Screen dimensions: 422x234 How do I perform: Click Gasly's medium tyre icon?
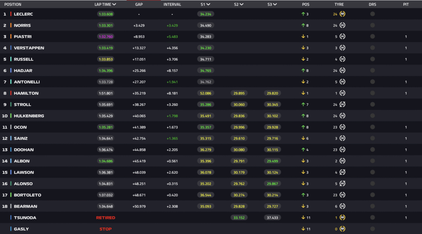click(x=342, y=229)
